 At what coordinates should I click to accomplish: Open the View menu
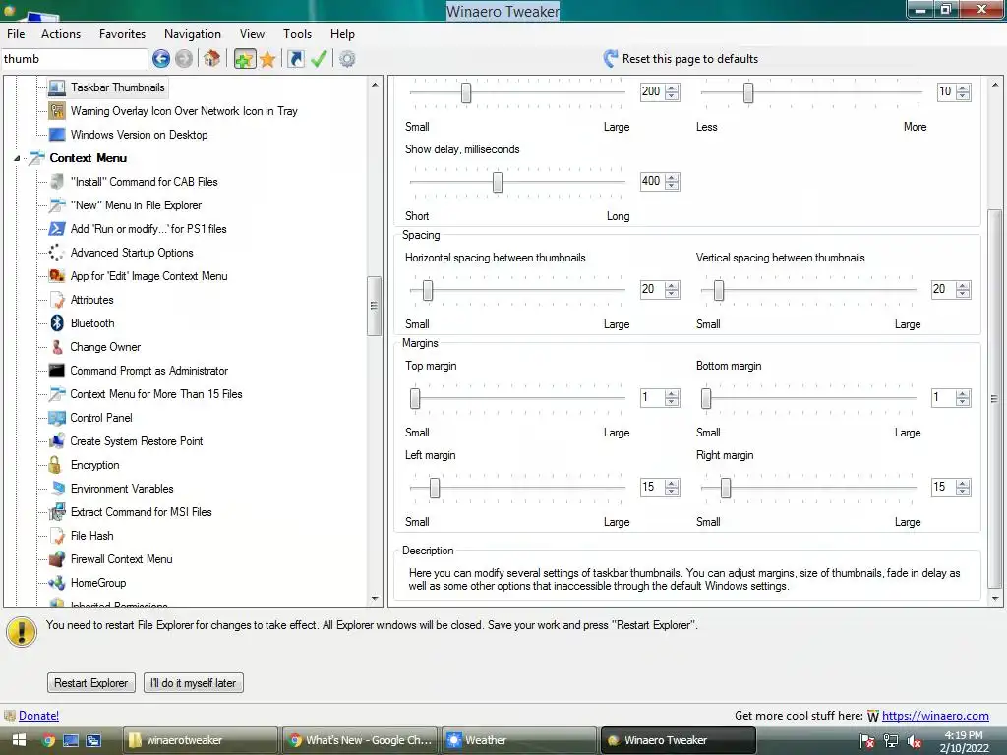click(252, 34)
